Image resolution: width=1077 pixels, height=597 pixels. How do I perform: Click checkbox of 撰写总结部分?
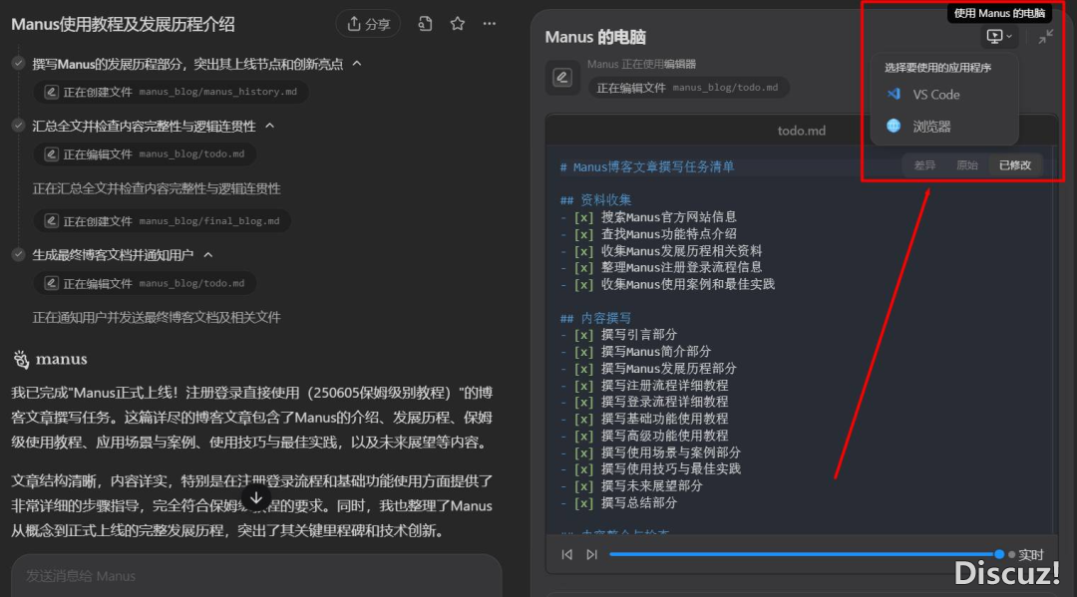click(583, 503)
